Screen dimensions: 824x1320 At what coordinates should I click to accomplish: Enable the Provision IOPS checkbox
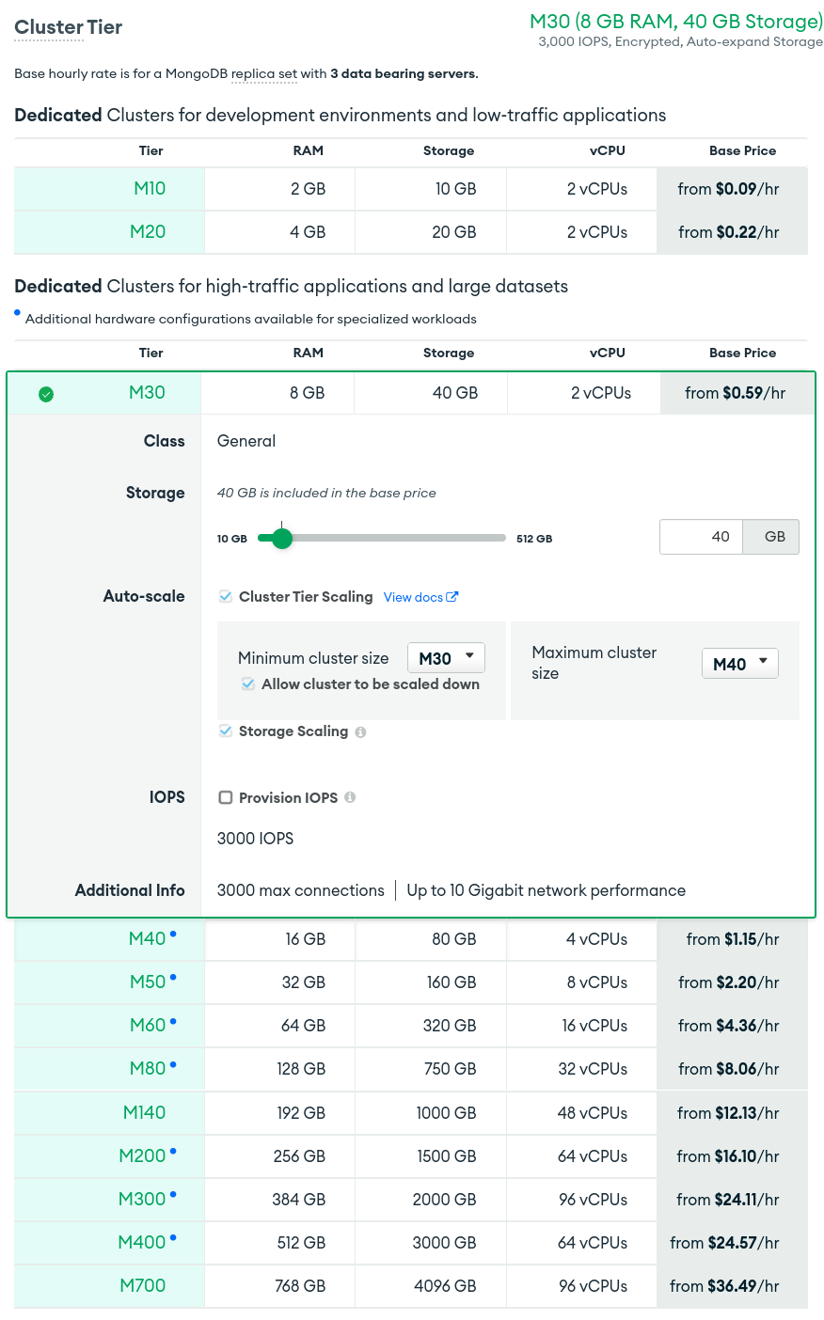[x=226, y=797]
